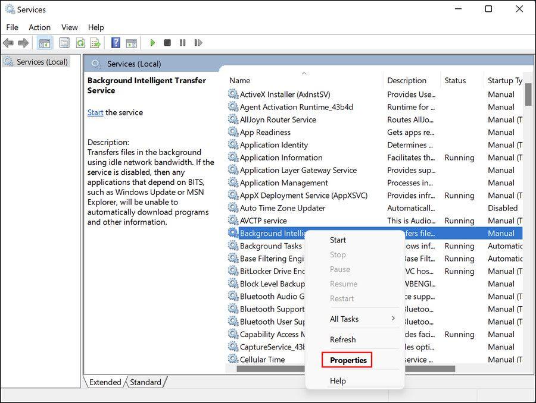Sort services by the Status column header
This screenshot has height=403, width=536.
click(x=455, y=80)
